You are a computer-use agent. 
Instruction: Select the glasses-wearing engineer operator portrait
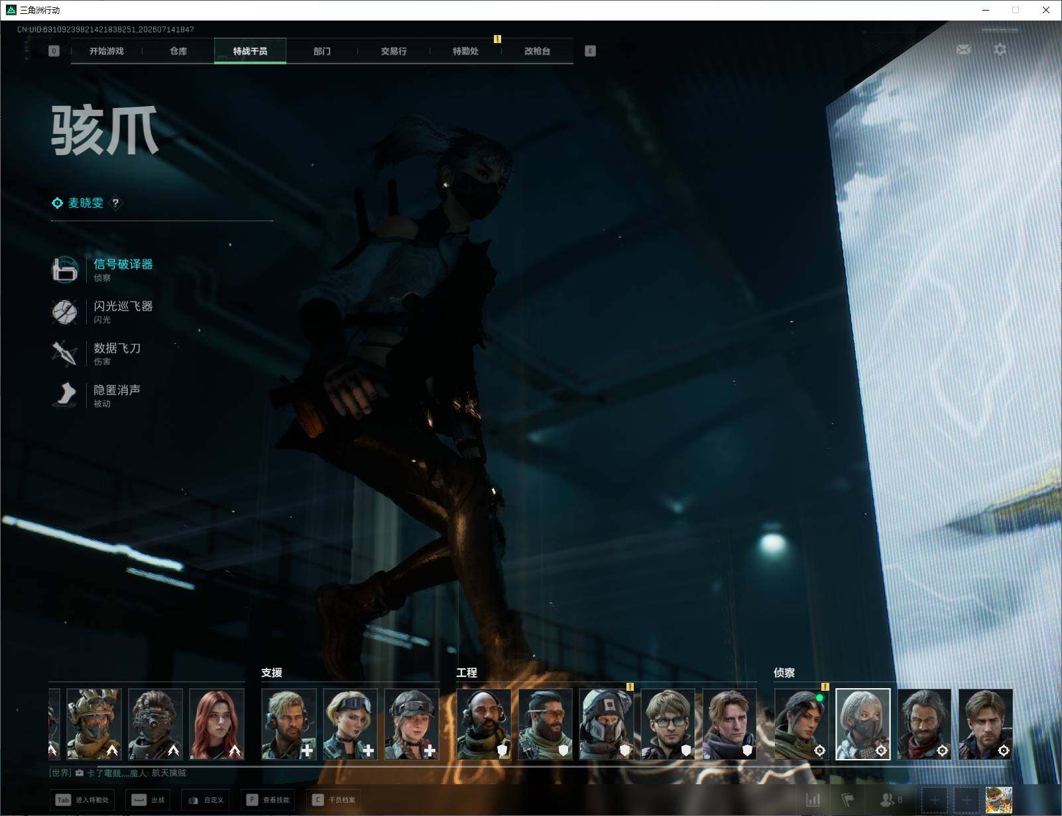tap(668, 724)
